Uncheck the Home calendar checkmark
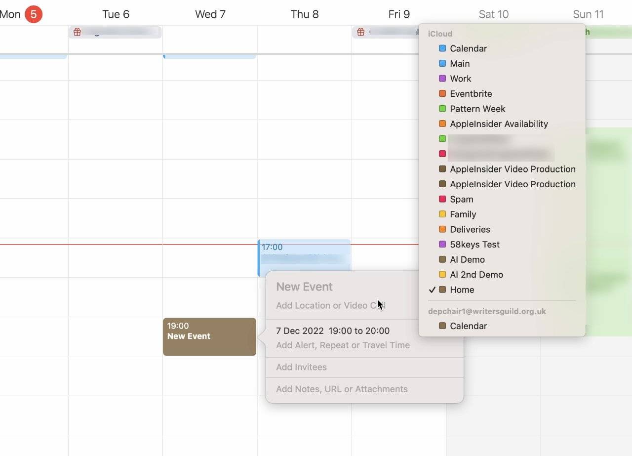 point(433,290)
